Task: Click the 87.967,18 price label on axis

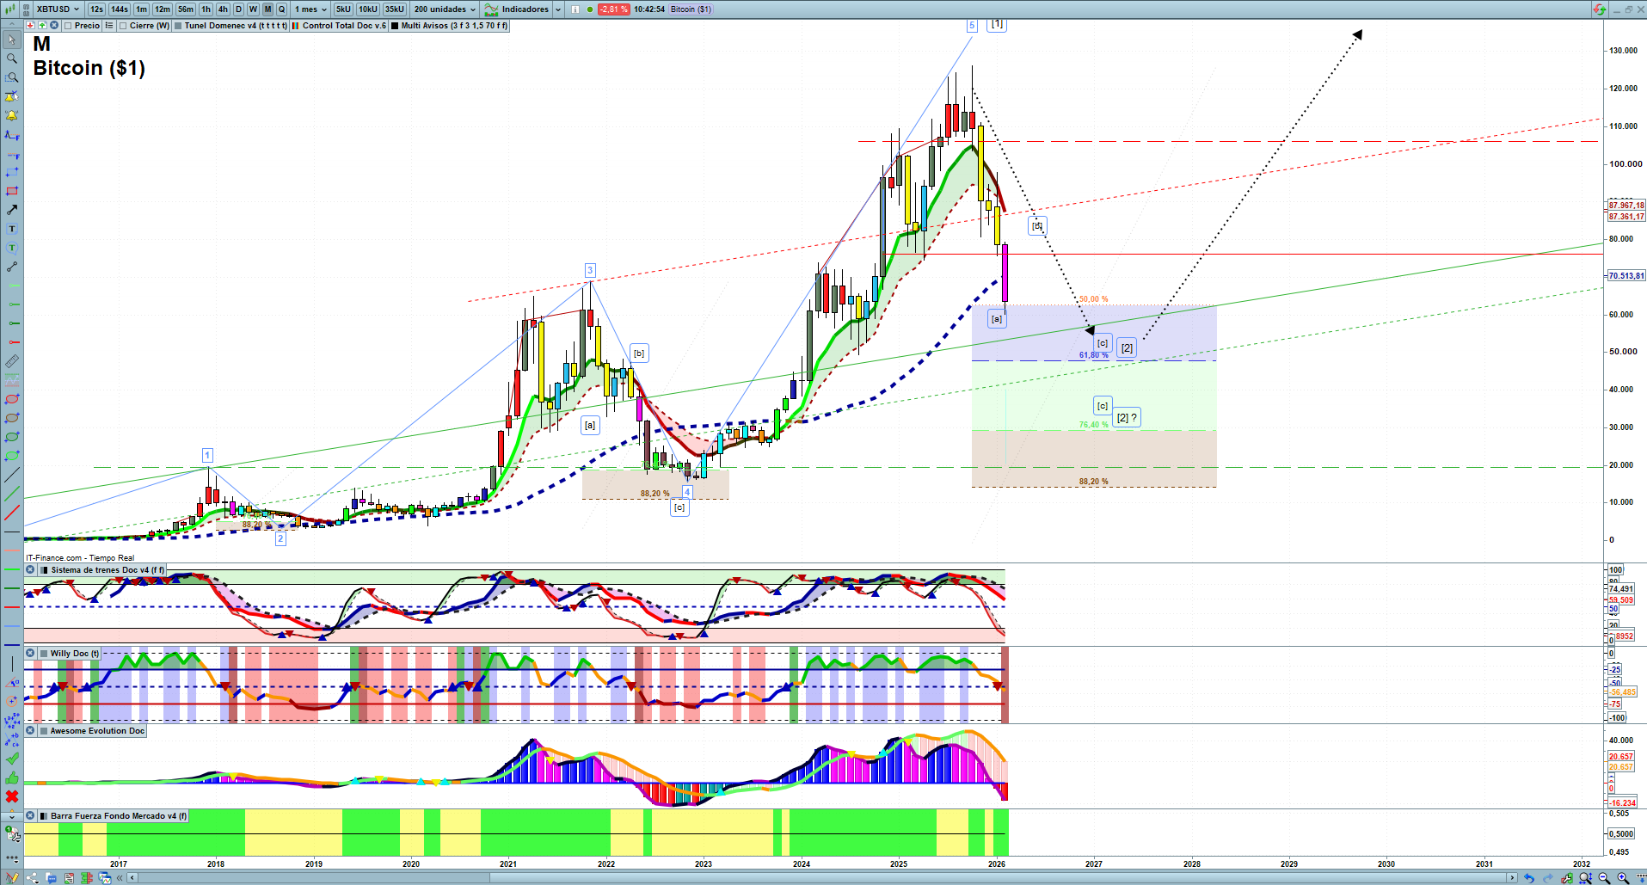Action: [1626, 206]
